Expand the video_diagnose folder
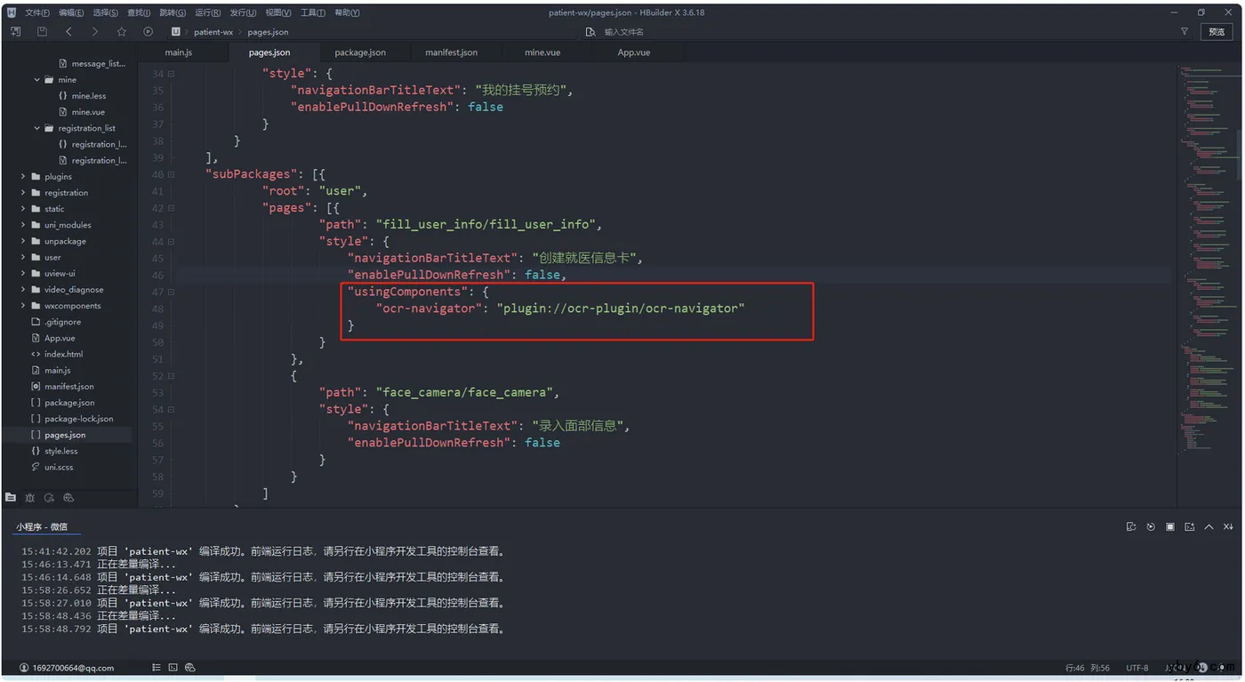Viewport: 1245px width, 682px height. click(23, 290)
